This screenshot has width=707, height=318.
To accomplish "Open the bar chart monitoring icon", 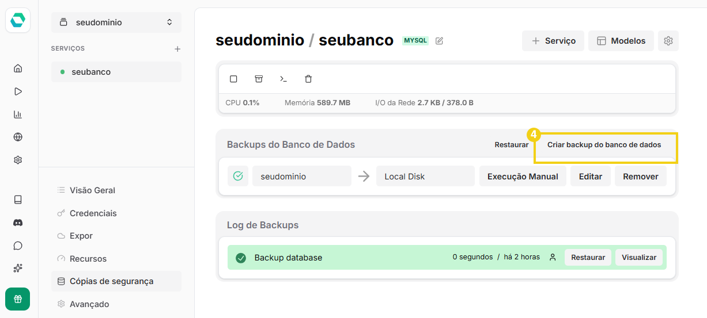I will tap(18, 114).
